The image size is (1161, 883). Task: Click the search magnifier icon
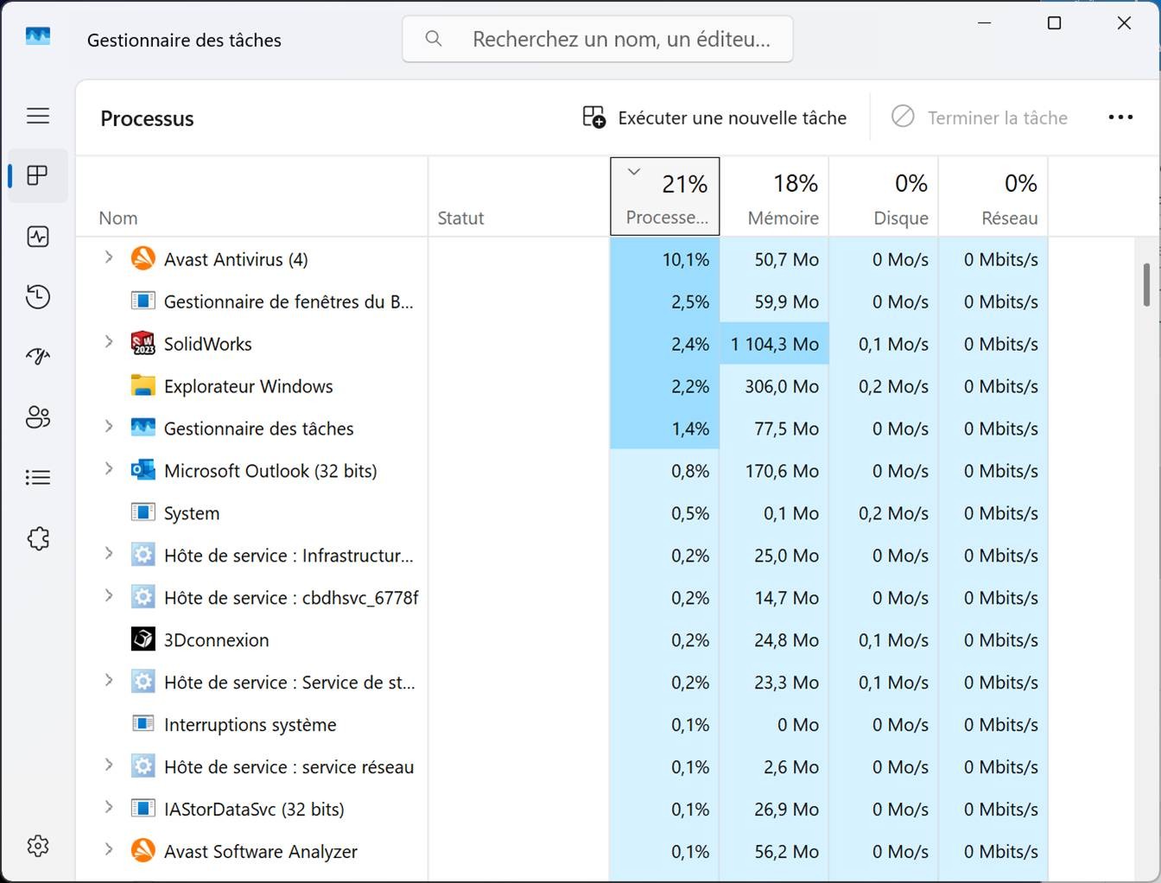click(x=434, y=39)
